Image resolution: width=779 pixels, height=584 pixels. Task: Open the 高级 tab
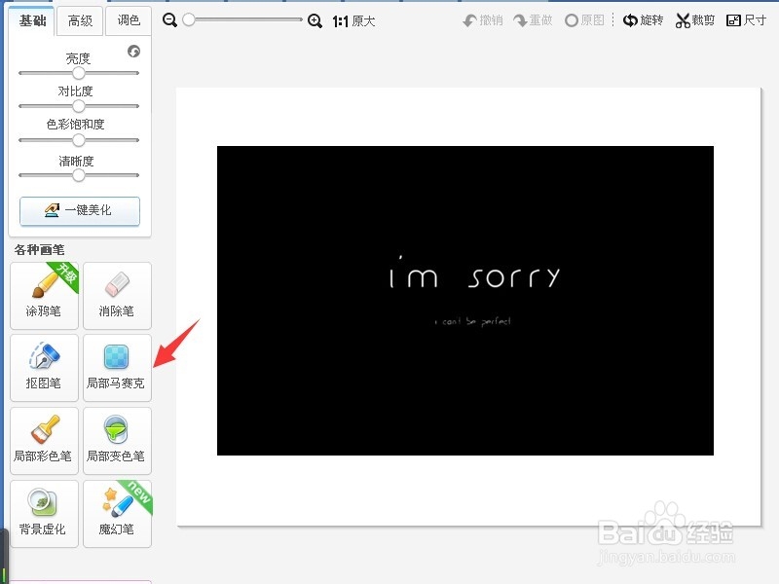[x=80, y=21]
